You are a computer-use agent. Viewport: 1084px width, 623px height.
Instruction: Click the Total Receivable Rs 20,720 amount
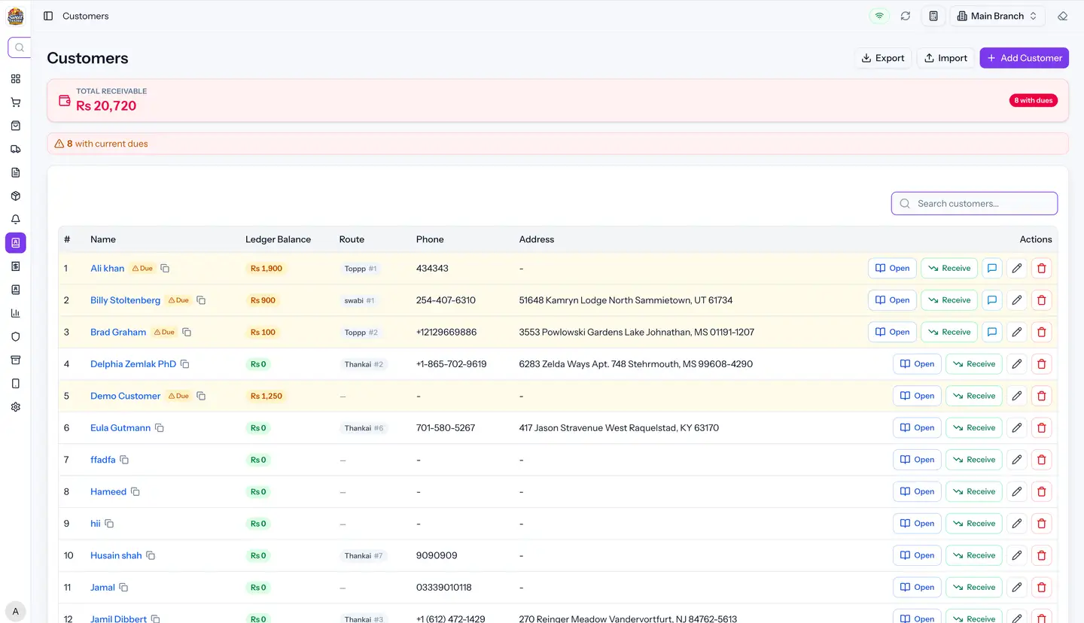[x=106, y=106]
